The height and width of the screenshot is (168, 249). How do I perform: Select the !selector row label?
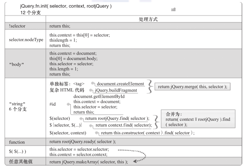coord(17,26)
